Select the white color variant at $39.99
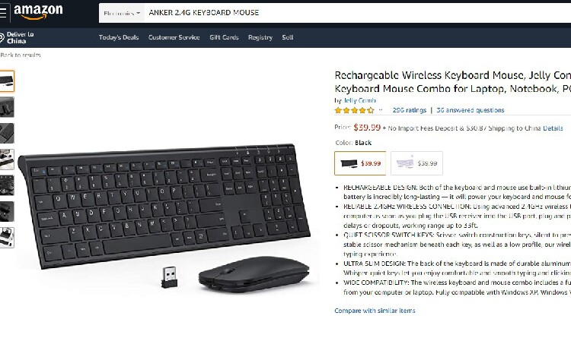Viewport: 571px width, 360px height. (416, 163)
